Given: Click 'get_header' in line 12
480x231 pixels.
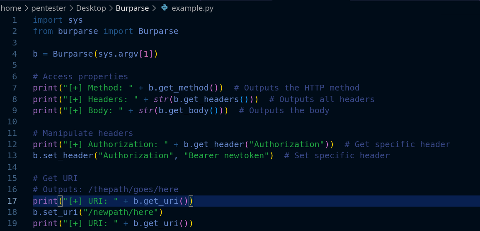Looking at the screenshot, I should pos(218,144).
